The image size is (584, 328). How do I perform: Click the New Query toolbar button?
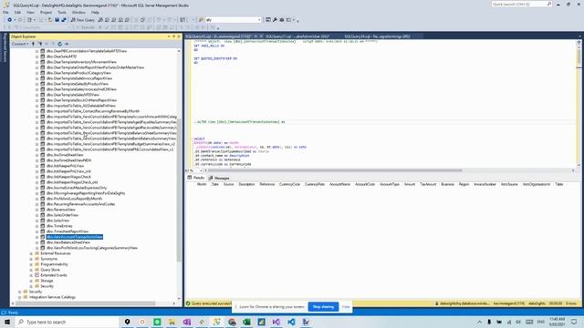click(x=83, y=20)
